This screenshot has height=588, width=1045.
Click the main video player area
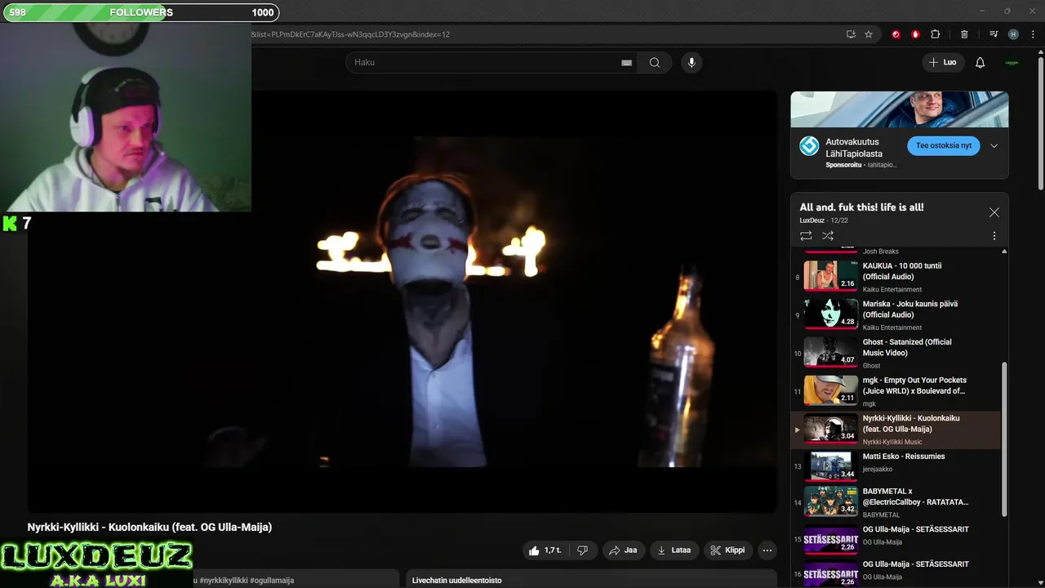tap(402, 302)
